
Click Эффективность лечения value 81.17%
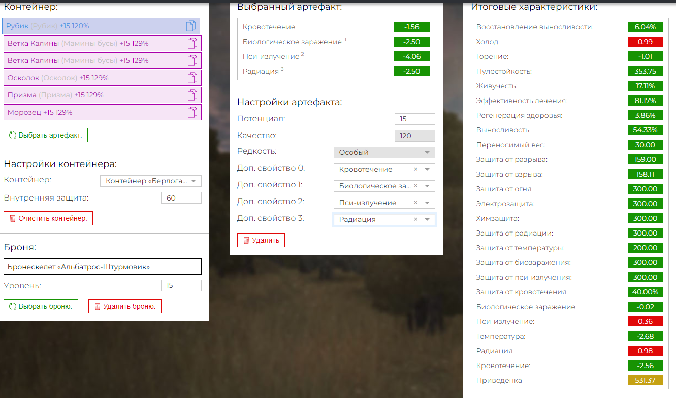pyautogui.click(x=646, y=101)
